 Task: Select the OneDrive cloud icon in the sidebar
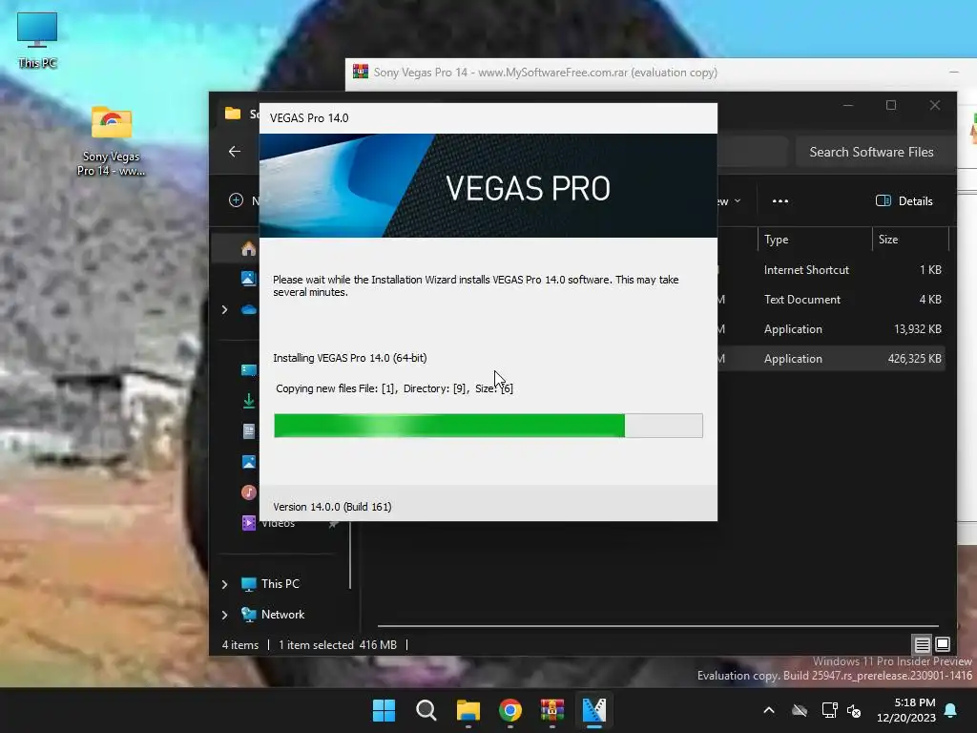tap(249, 309)
